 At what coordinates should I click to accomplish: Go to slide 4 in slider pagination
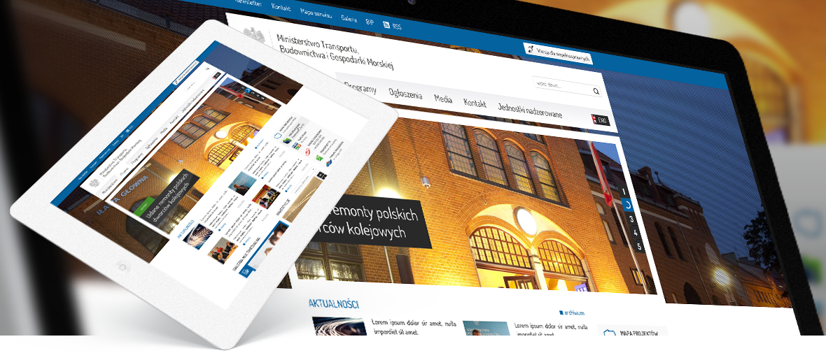(636, 233)
